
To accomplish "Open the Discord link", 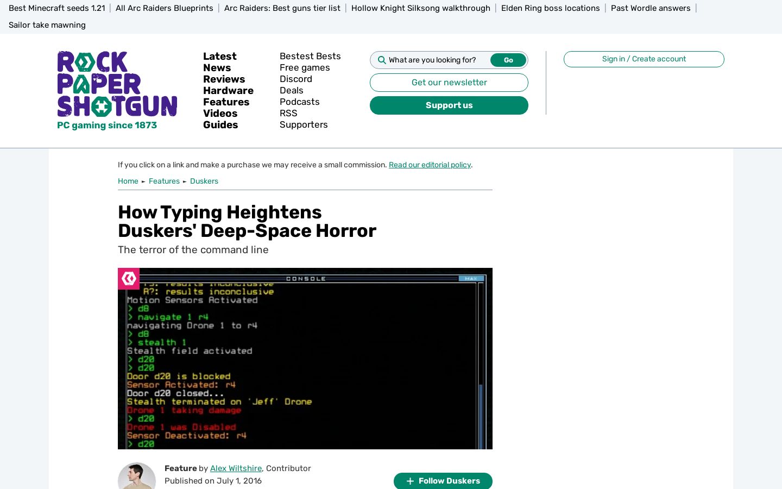I will 296,79.
